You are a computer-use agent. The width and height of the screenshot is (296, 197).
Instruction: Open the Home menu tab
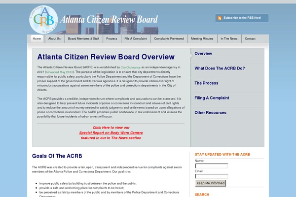click(37, 38)
